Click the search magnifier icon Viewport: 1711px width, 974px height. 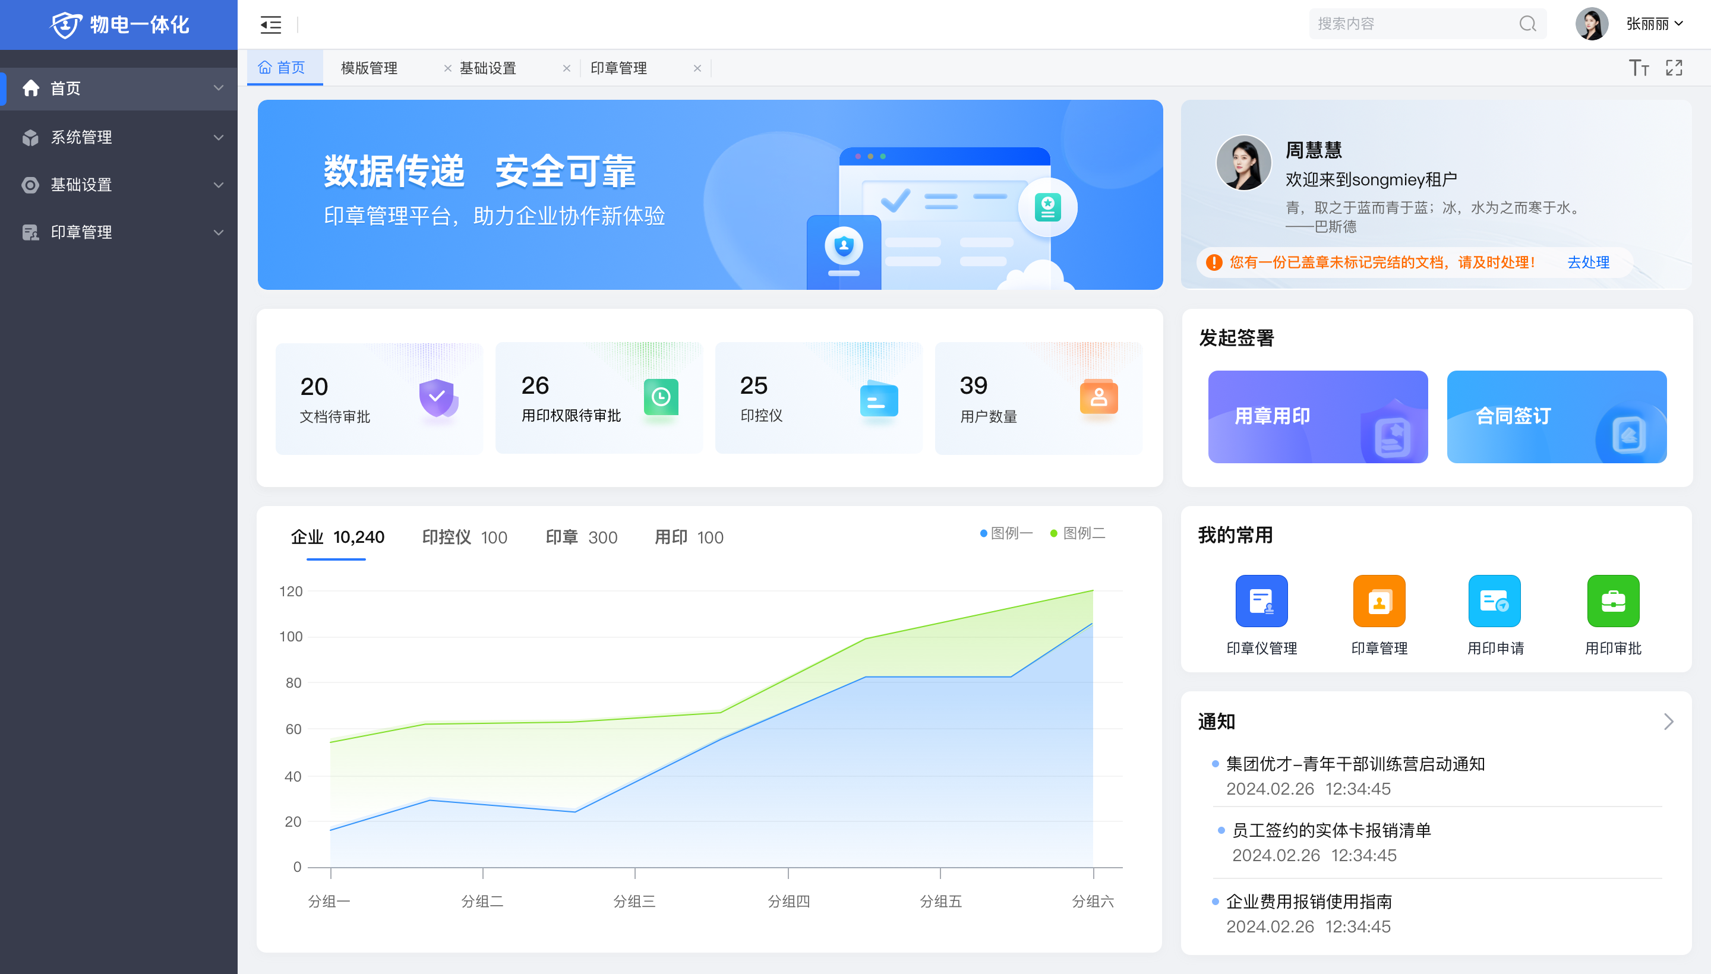(x=1527, y=24)
